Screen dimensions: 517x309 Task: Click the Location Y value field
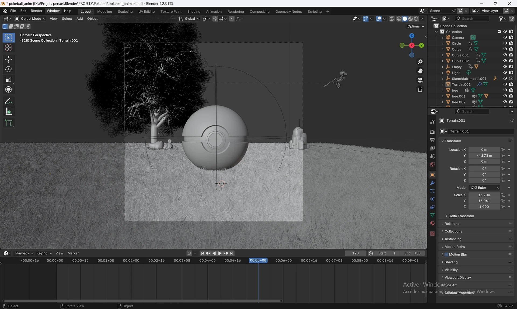pos(484,156)
